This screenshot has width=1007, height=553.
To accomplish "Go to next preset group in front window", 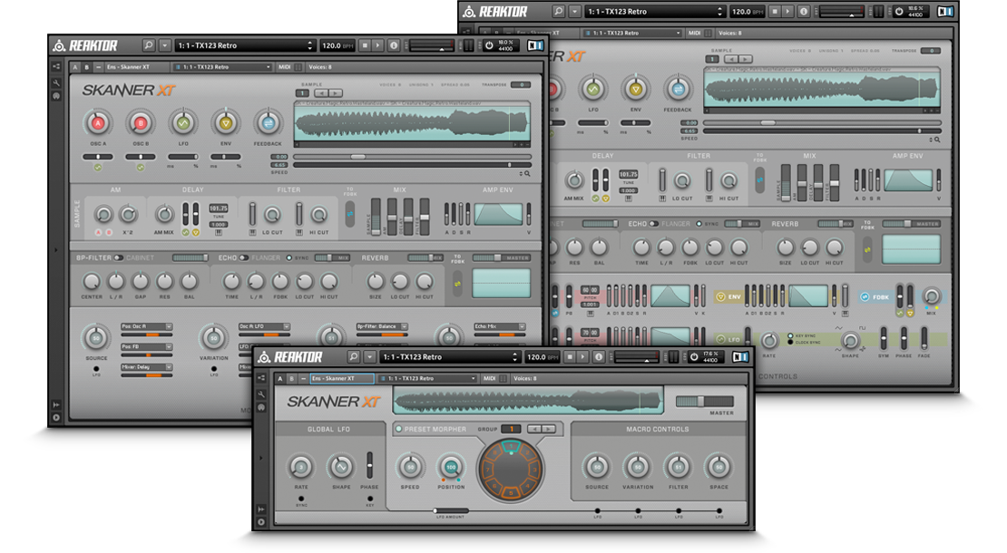I will click(x=549, y=429).
